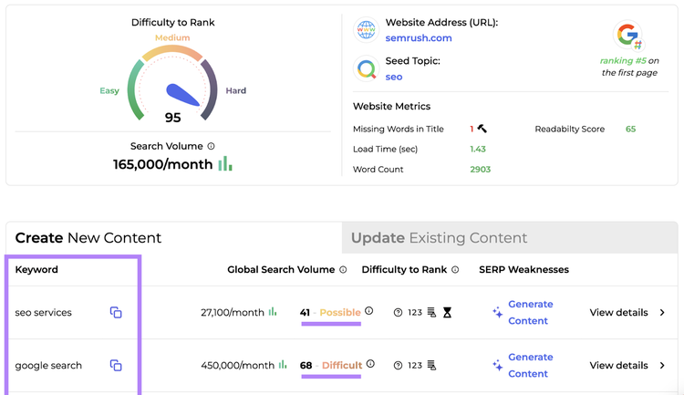Screen dimensions: 684x395
Task: Click the 'seo' seed topic link
Action: [393, 77]
